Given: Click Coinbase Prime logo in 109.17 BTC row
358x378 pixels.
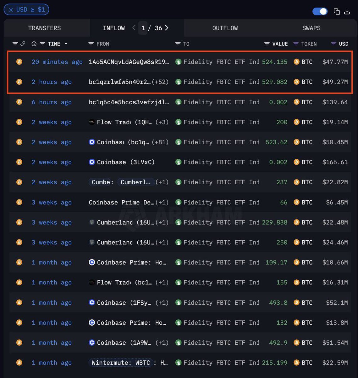Looking at the screenshot, I should point(92,262).
